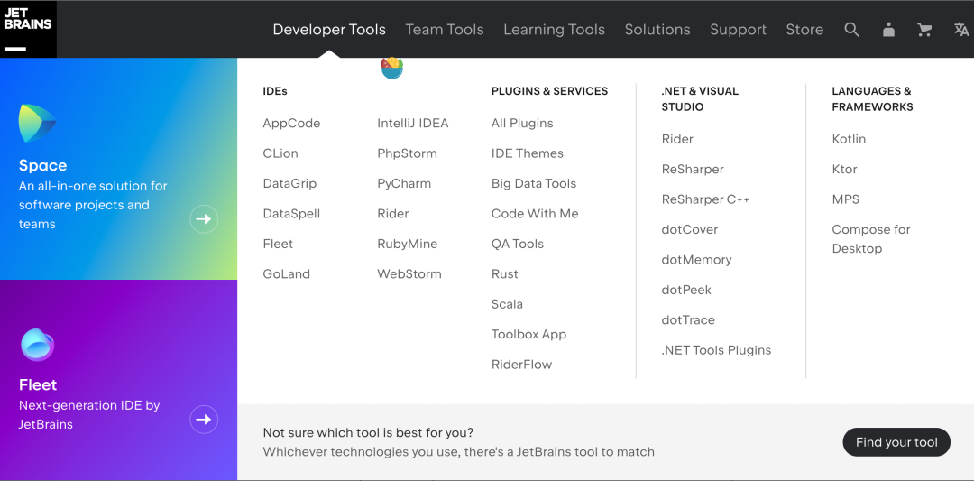
Task: Click the language translate icon
Action: click(x=960, y=30)
